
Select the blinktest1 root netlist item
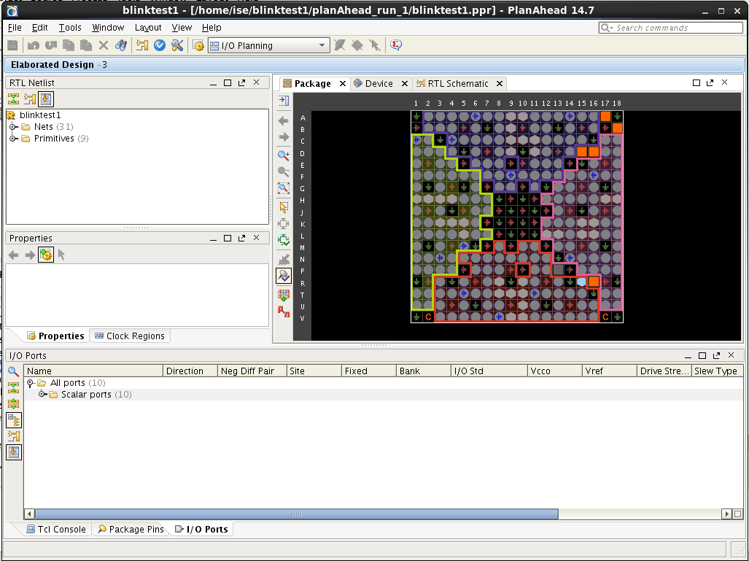coord(40,115)
